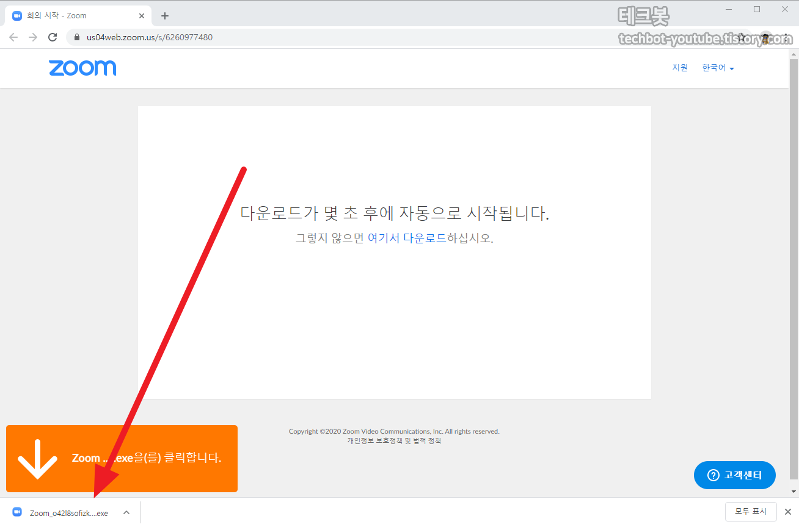799x527 pixels.
Task: Minimize the Chrome window
Action: click(x=729, y=9)
